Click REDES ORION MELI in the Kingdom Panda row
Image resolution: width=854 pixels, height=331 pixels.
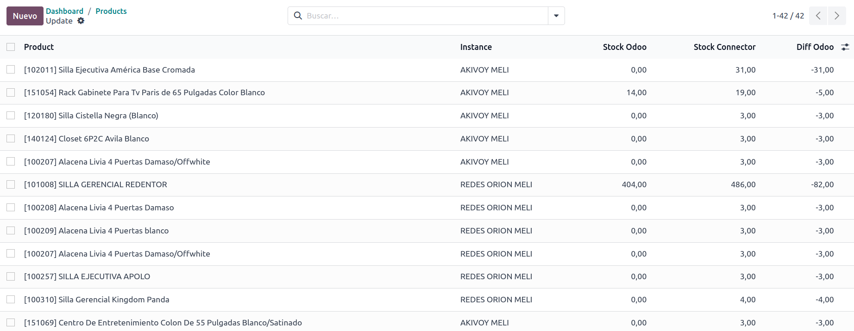(496, 300)
